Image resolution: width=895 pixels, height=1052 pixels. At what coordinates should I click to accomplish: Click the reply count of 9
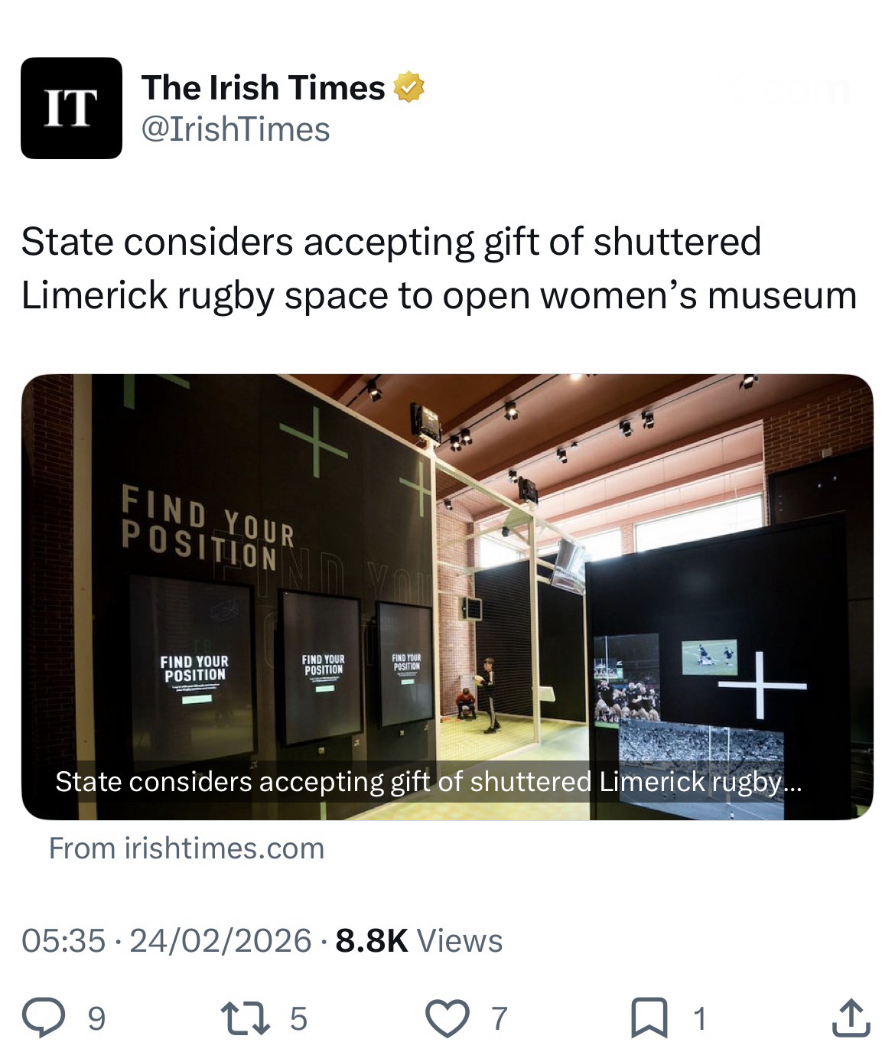[x=96, y=1018]
